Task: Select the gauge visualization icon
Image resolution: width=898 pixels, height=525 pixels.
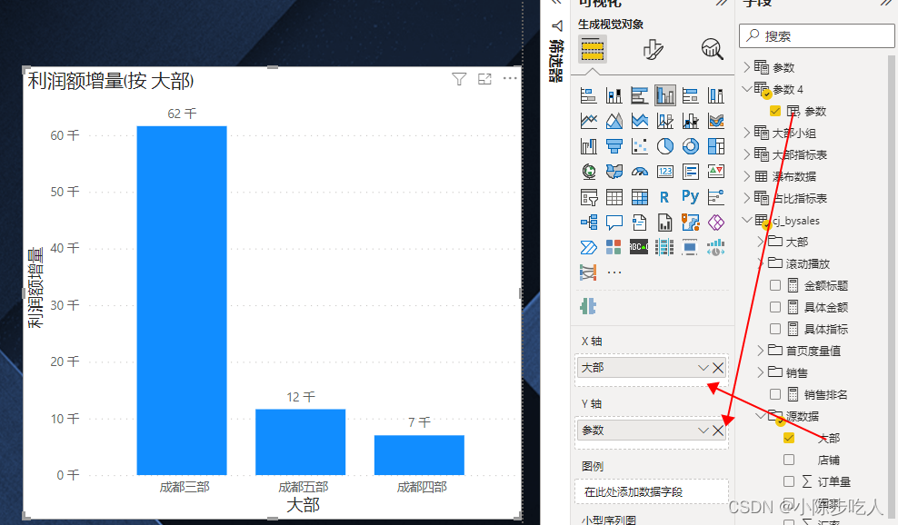Action: pyautogui.click(x=640, y=171)
